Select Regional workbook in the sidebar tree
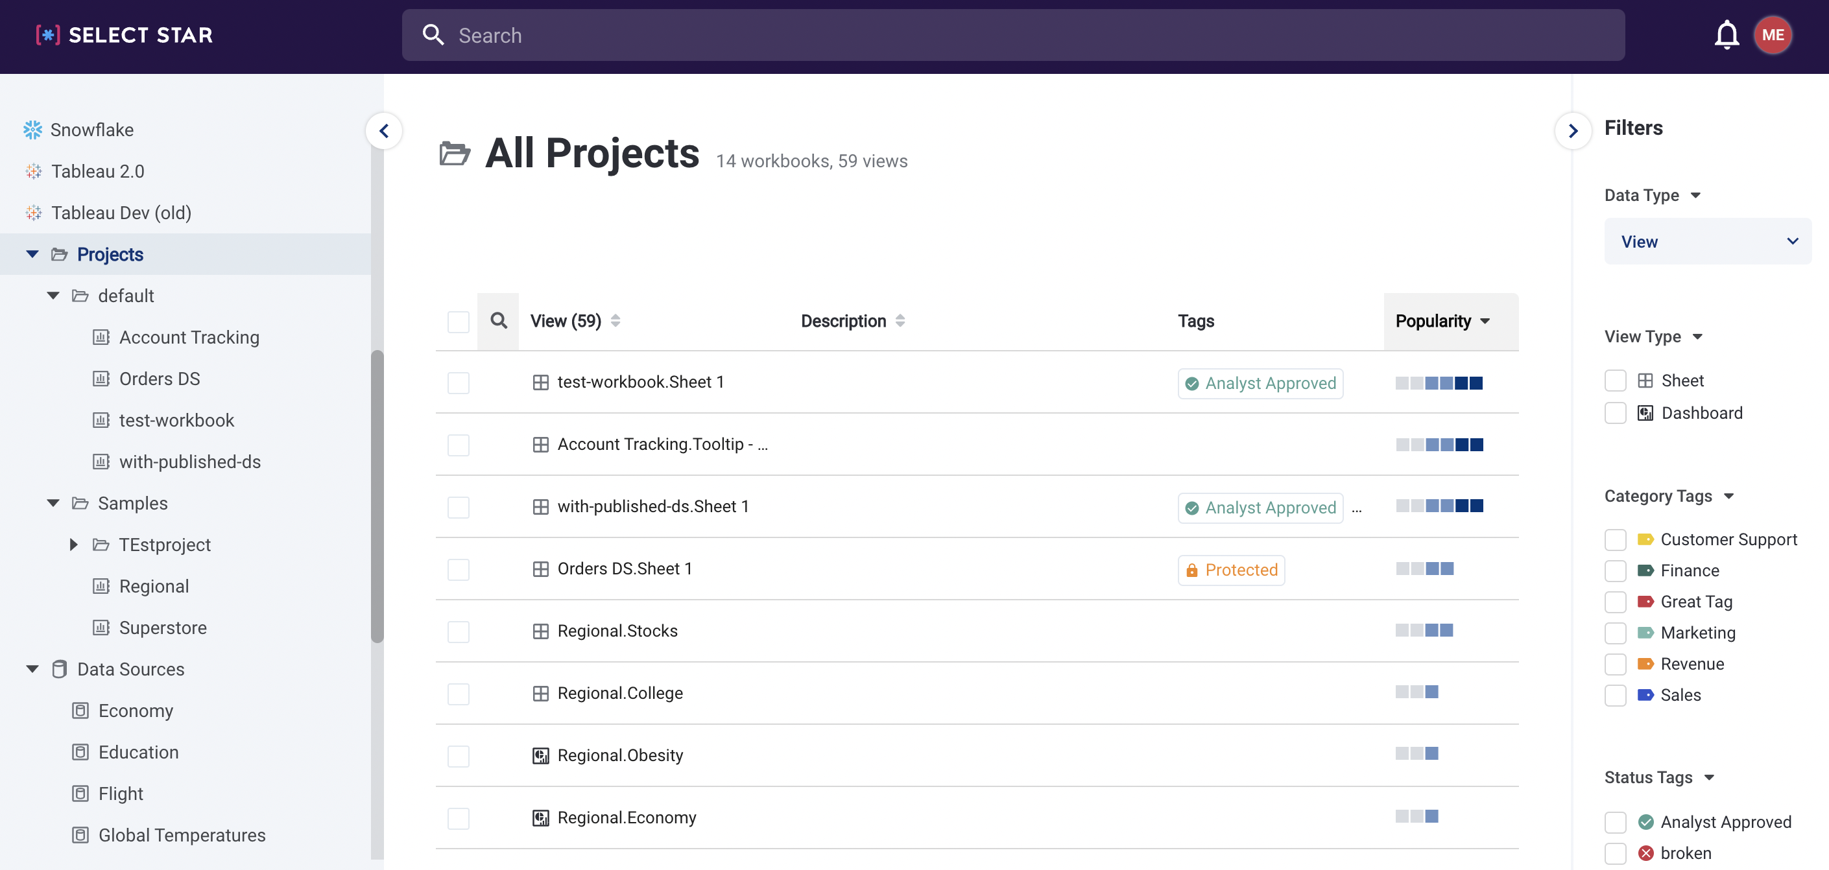The width and height of the screenshot is (1829, 870). click(x=153, y=586)
